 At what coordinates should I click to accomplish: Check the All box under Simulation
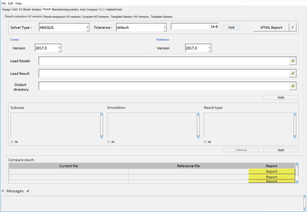pos(109,142)
